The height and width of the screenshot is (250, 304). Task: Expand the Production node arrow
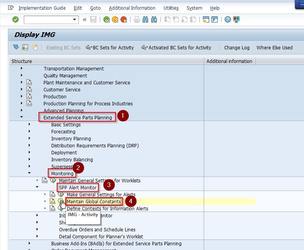[x=21, y=96]
